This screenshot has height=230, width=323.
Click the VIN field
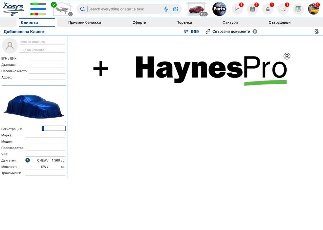point(45,154)
